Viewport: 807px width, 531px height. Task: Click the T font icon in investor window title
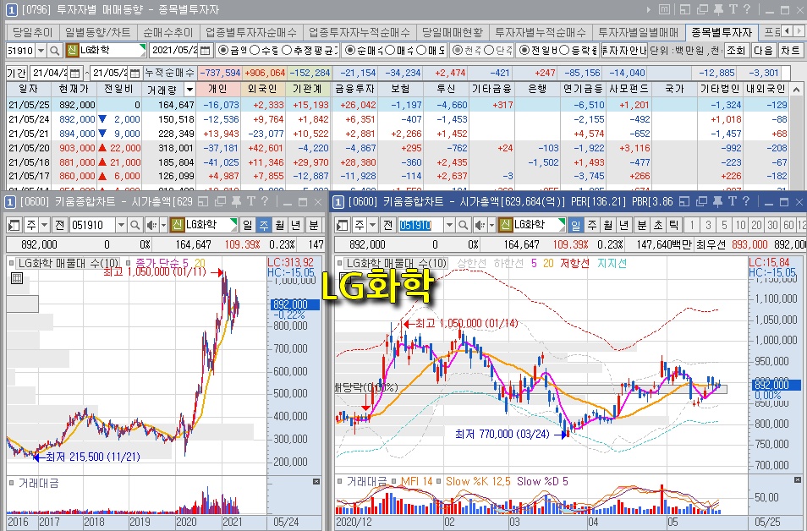[733, 9]
